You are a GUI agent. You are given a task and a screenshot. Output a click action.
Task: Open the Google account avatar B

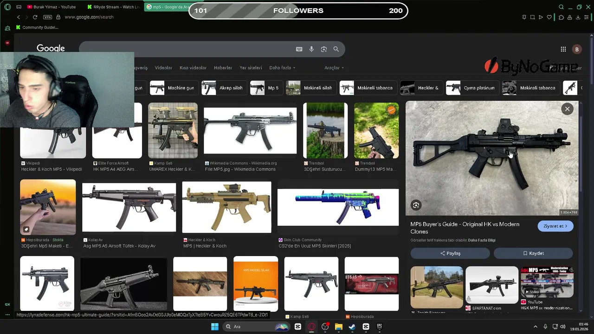click(577, 49)
